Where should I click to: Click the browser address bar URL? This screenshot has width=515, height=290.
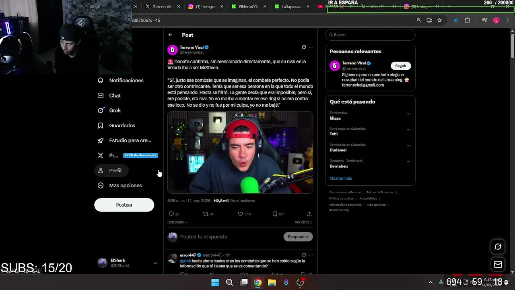coord(146,20)
